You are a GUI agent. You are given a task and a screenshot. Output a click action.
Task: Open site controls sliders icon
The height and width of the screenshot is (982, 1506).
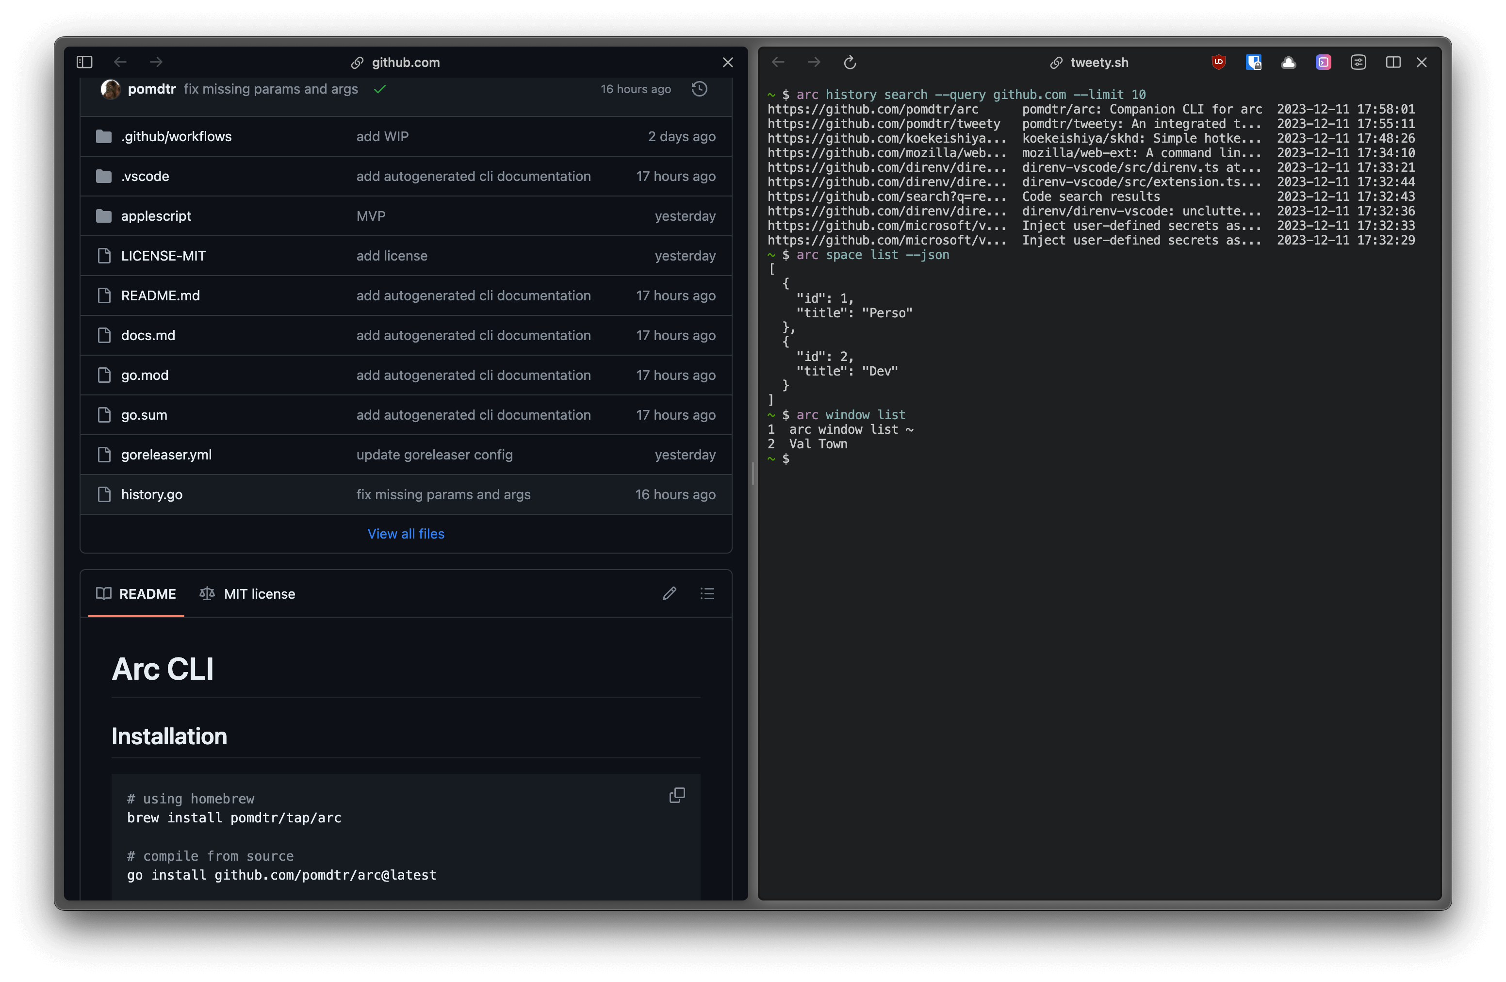(x=1359, y=62)
